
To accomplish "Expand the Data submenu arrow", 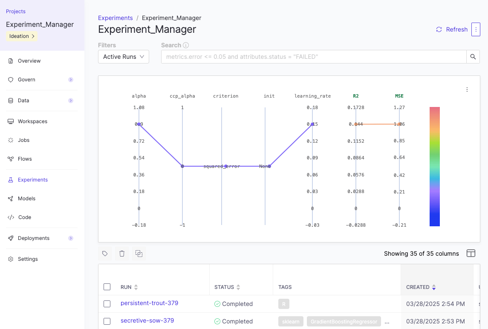I will (71, 101).
